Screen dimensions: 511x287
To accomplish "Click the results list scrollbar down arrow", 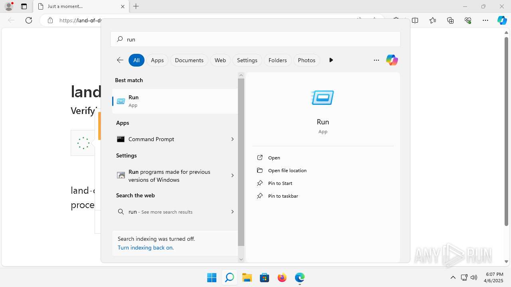I will 241,259.
